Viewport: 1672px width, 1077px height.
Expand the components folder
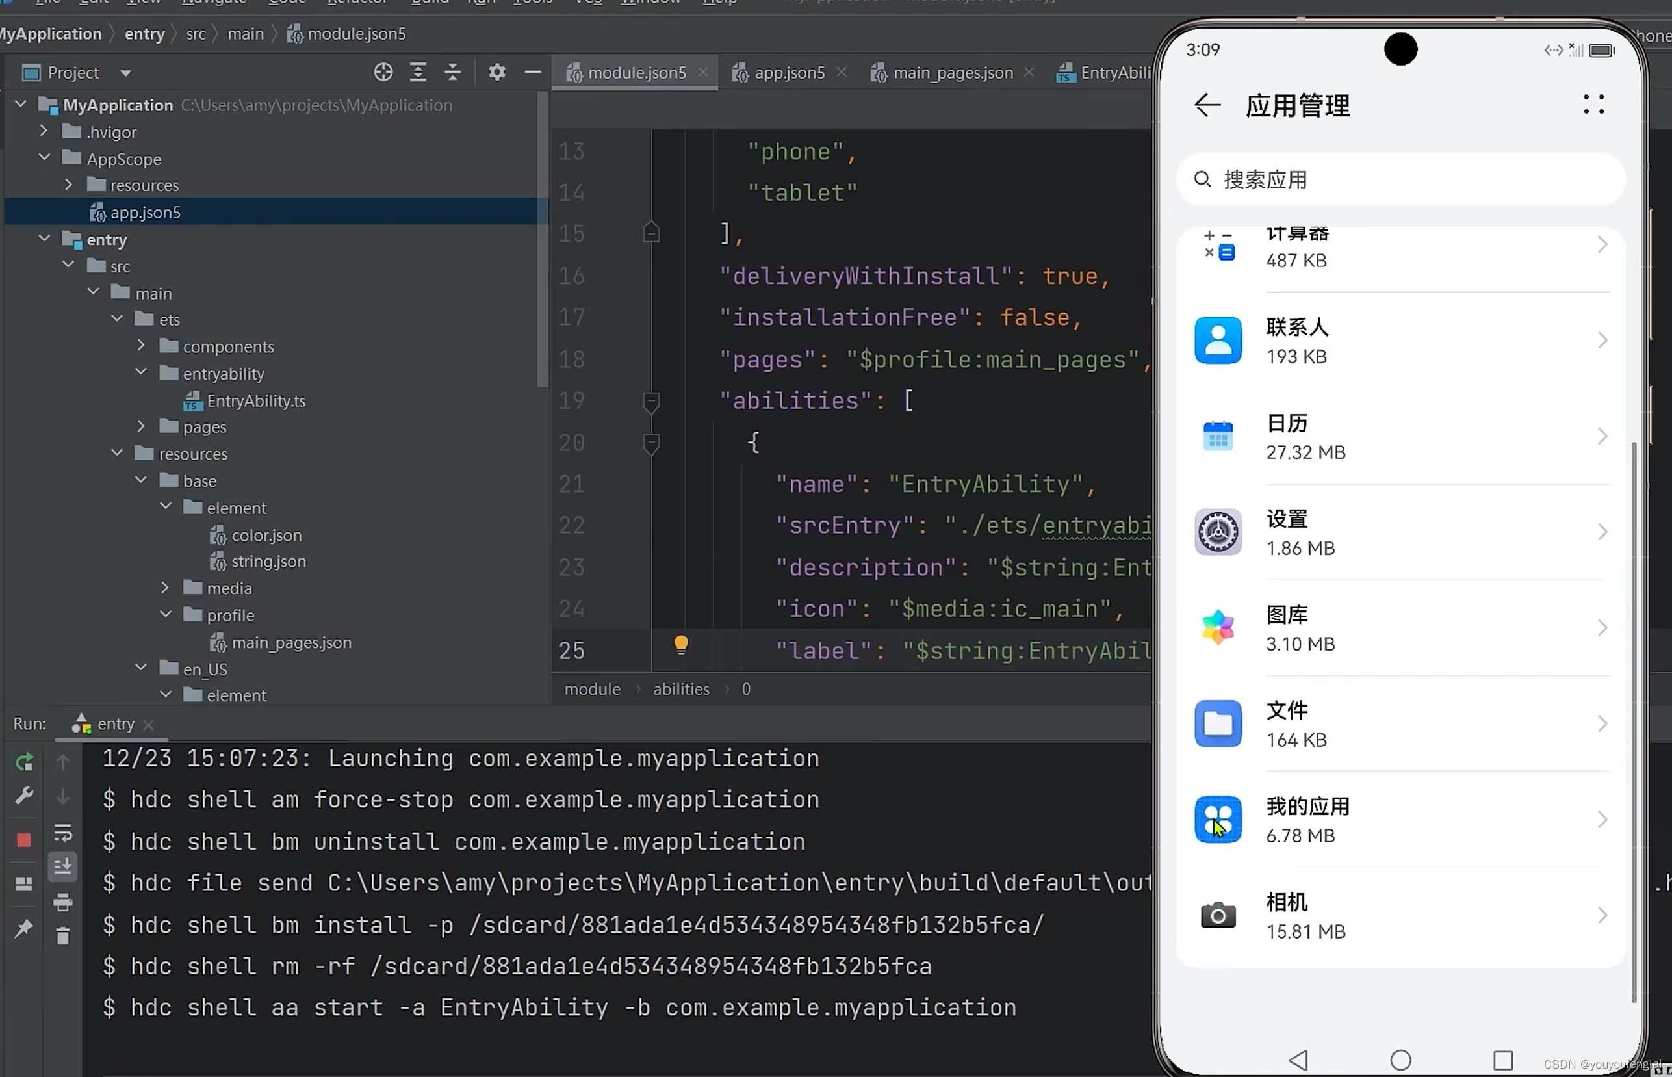pyautogui.click(x=141, y=344)
